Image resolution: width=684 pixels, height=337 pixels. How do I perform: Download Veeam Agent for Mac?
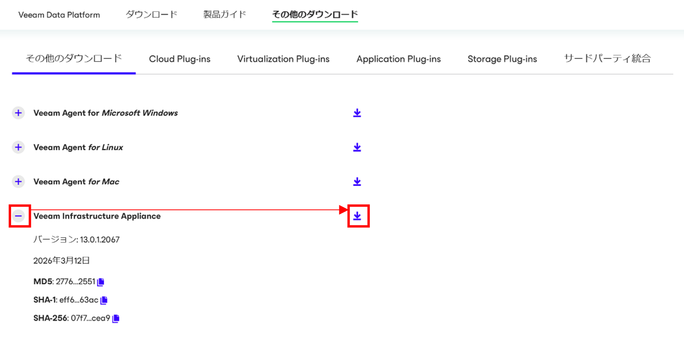[x=357, y=182]
